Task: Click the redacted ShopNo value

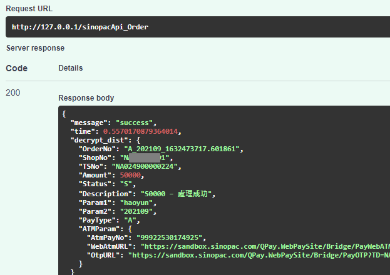Action: 145,157
